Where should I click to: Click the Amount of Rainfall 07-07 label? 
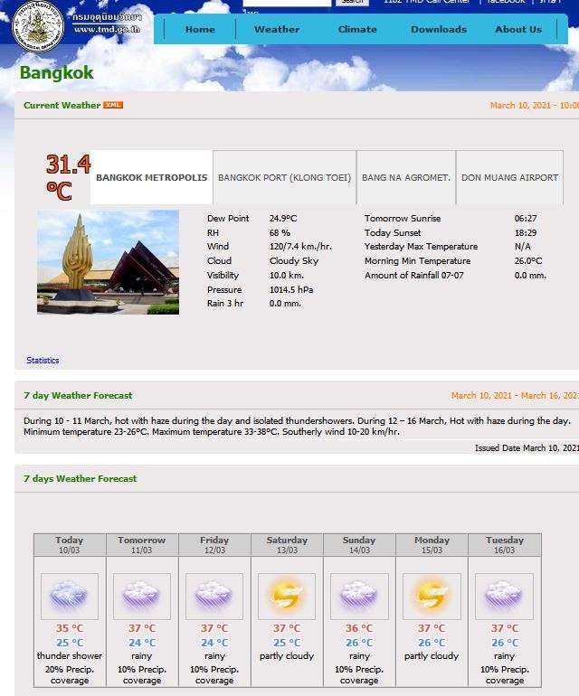point(414,275)
